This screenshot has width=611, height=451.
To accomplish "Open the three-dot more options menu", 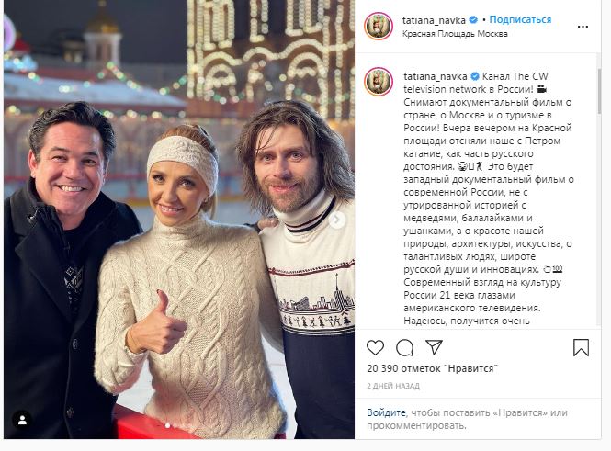I will pos(583,27).
